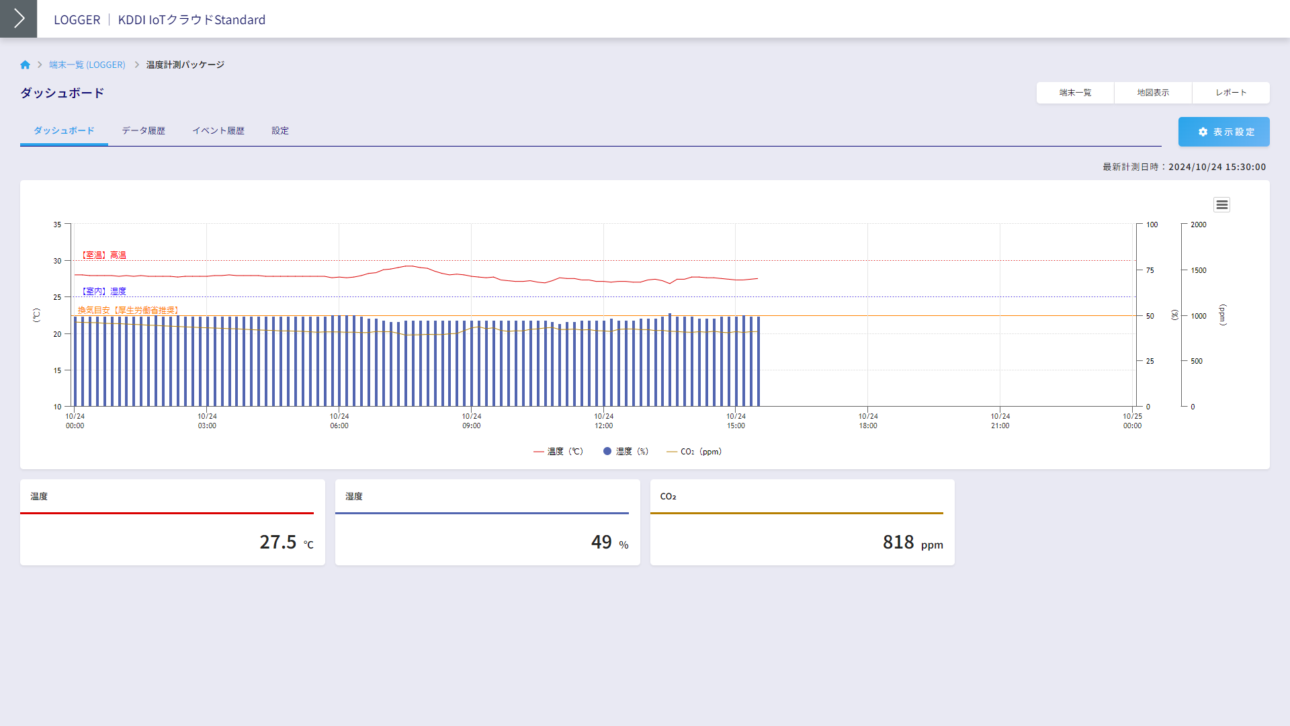This screenshot has height=726, width=1290.
Task: Open the レポート button
Action: [1231, 93]
